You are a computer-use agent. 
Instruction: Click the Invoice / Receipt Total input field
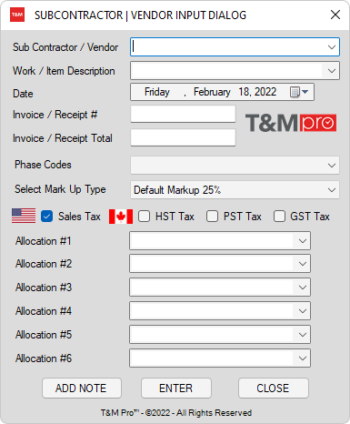(x=183, y=137)
